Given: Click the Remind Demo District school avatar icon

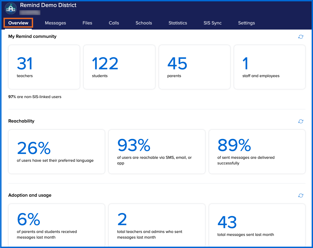Looking at the screenshot, I should click(11, 8).
